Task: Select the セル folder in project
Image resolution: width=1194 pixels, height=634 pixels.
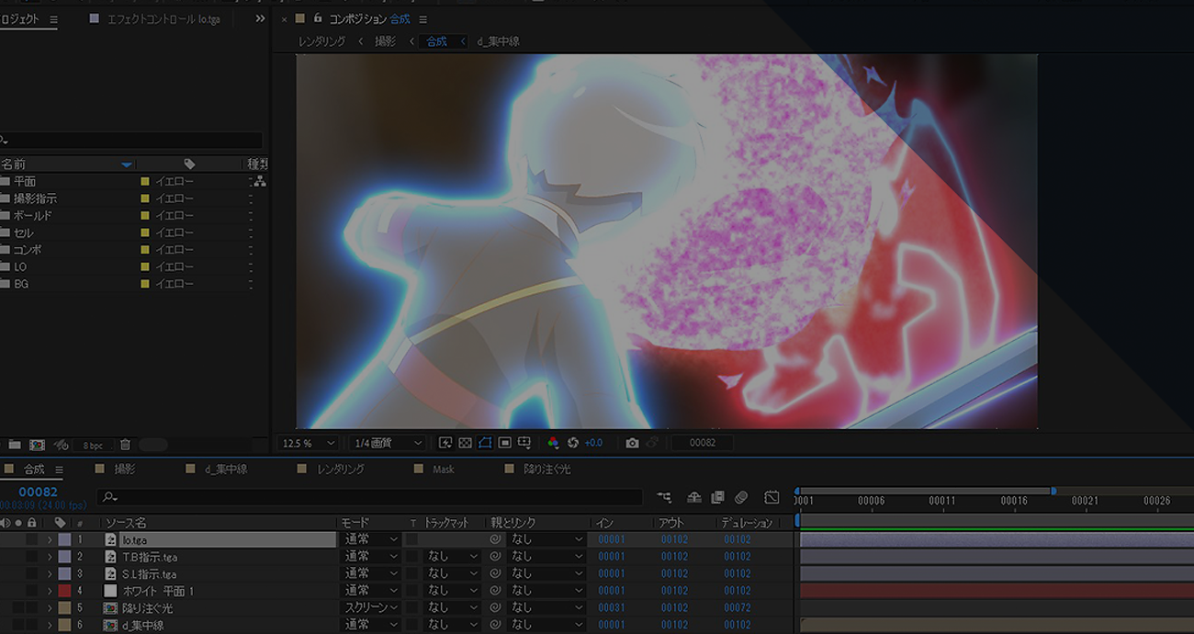Action: pyautogui.click(x=23, y=232)
